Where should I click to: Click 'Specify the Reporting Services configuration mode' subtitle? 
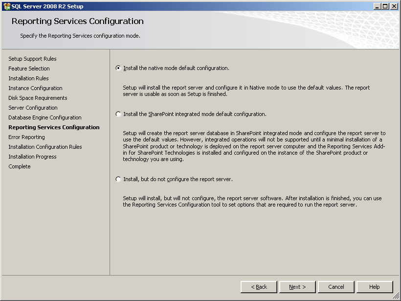click(80, 36)
